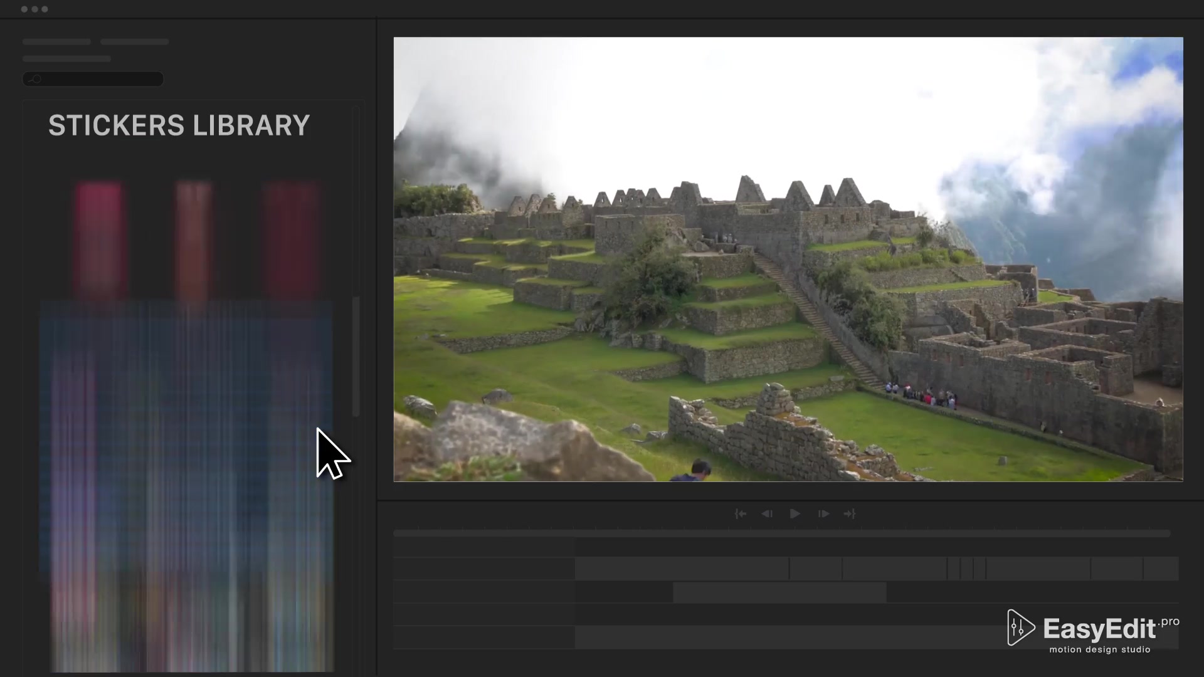This screenshot has width=1204, height=677.
Task: Click the Stickers Library scrollbar handle
Action: [356, 357]
